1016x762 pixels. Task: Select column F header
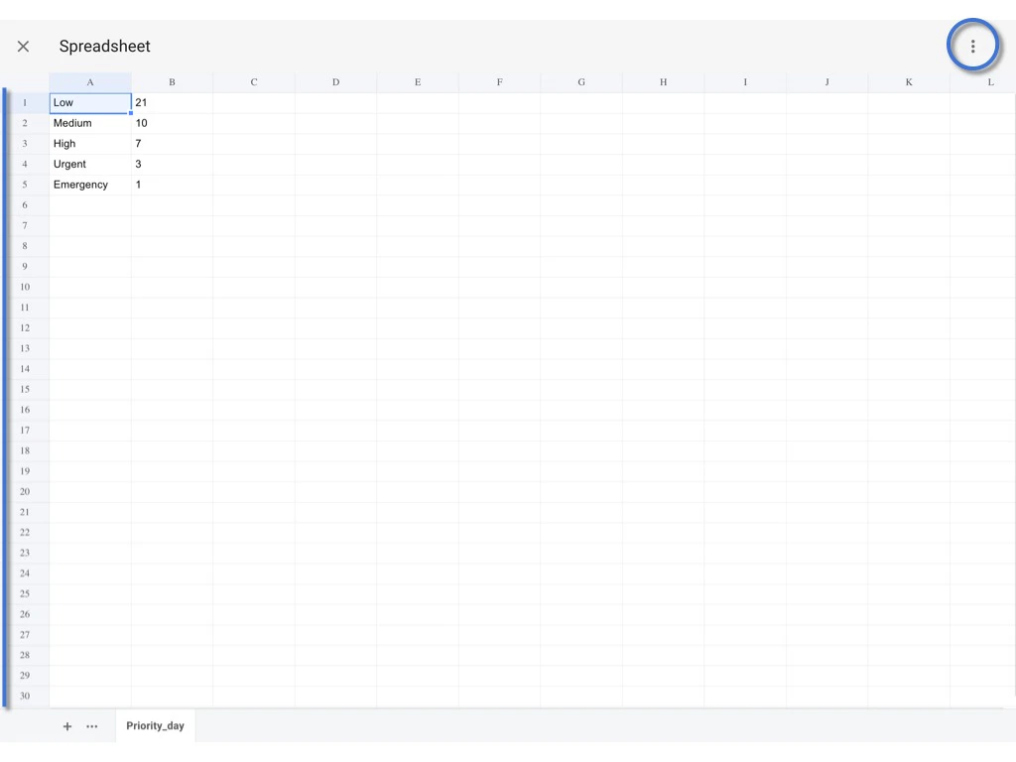499,81
